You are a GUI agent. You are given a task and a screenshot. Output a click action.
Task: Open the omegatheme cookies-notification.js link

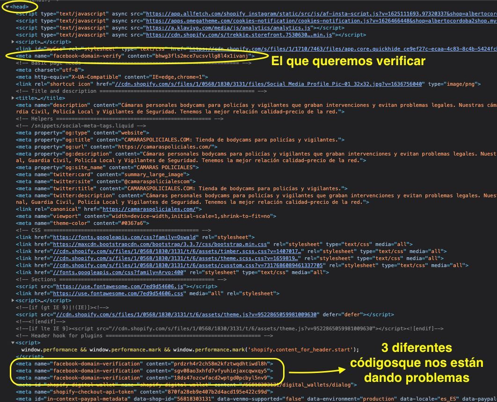point(321,21)
